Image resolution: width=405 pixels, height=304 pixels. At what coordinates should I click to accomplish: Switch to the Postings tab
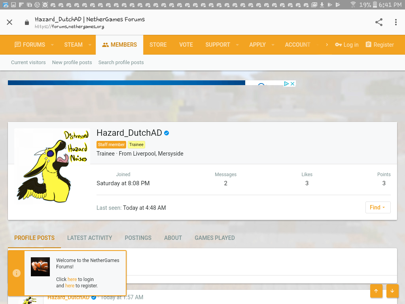point(138,238)
